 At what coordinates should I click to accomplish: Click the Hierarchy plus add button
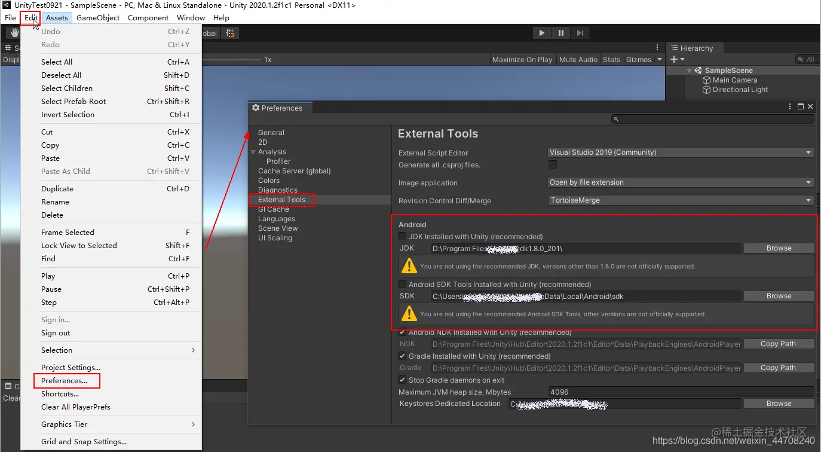click(x=674, y=59)
